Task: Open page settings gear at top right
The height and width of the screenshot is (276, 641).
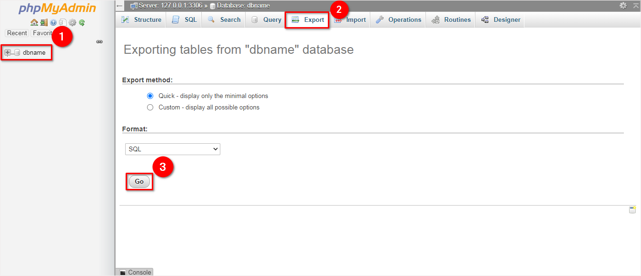Action: pos(623,6)
